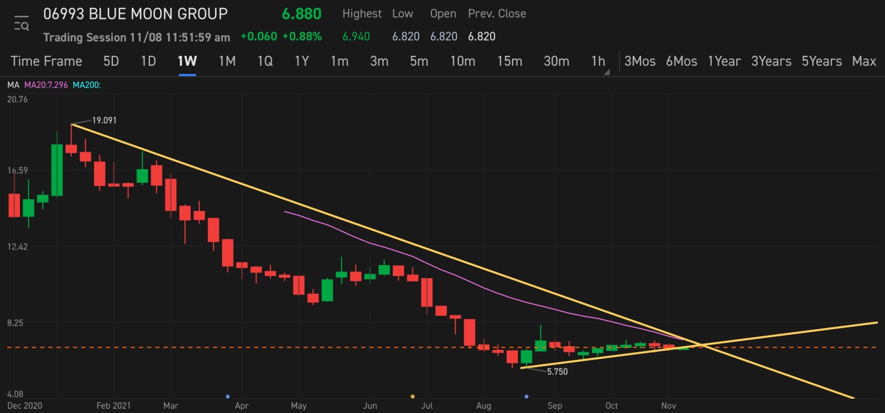This screenshot has height=413, width=885.
Task: Click the blue event dot near Sep
Action: tap(526, 396)
